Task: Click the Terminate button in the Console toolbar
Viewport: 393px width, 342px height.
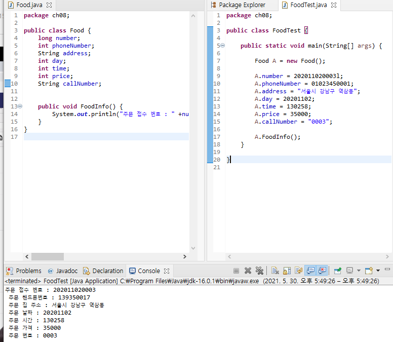Action: 236,271
